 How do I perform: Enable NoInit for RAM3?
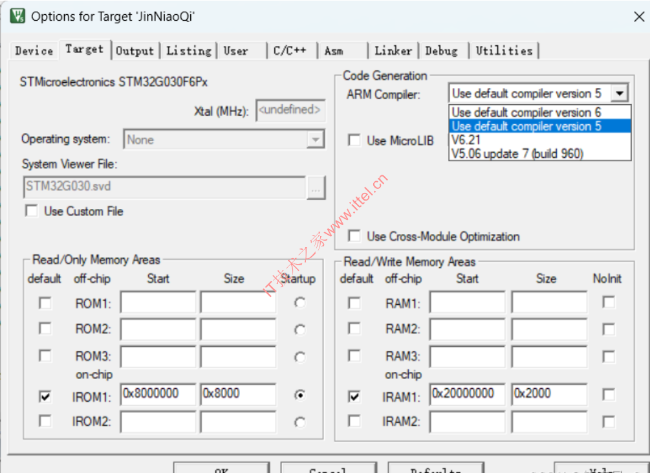(x=609, y=357)
